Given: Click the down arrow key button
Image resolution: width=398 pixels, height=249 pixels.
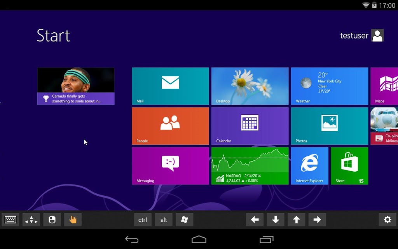Looking at the screenshot, I should [x=276, y=219].
